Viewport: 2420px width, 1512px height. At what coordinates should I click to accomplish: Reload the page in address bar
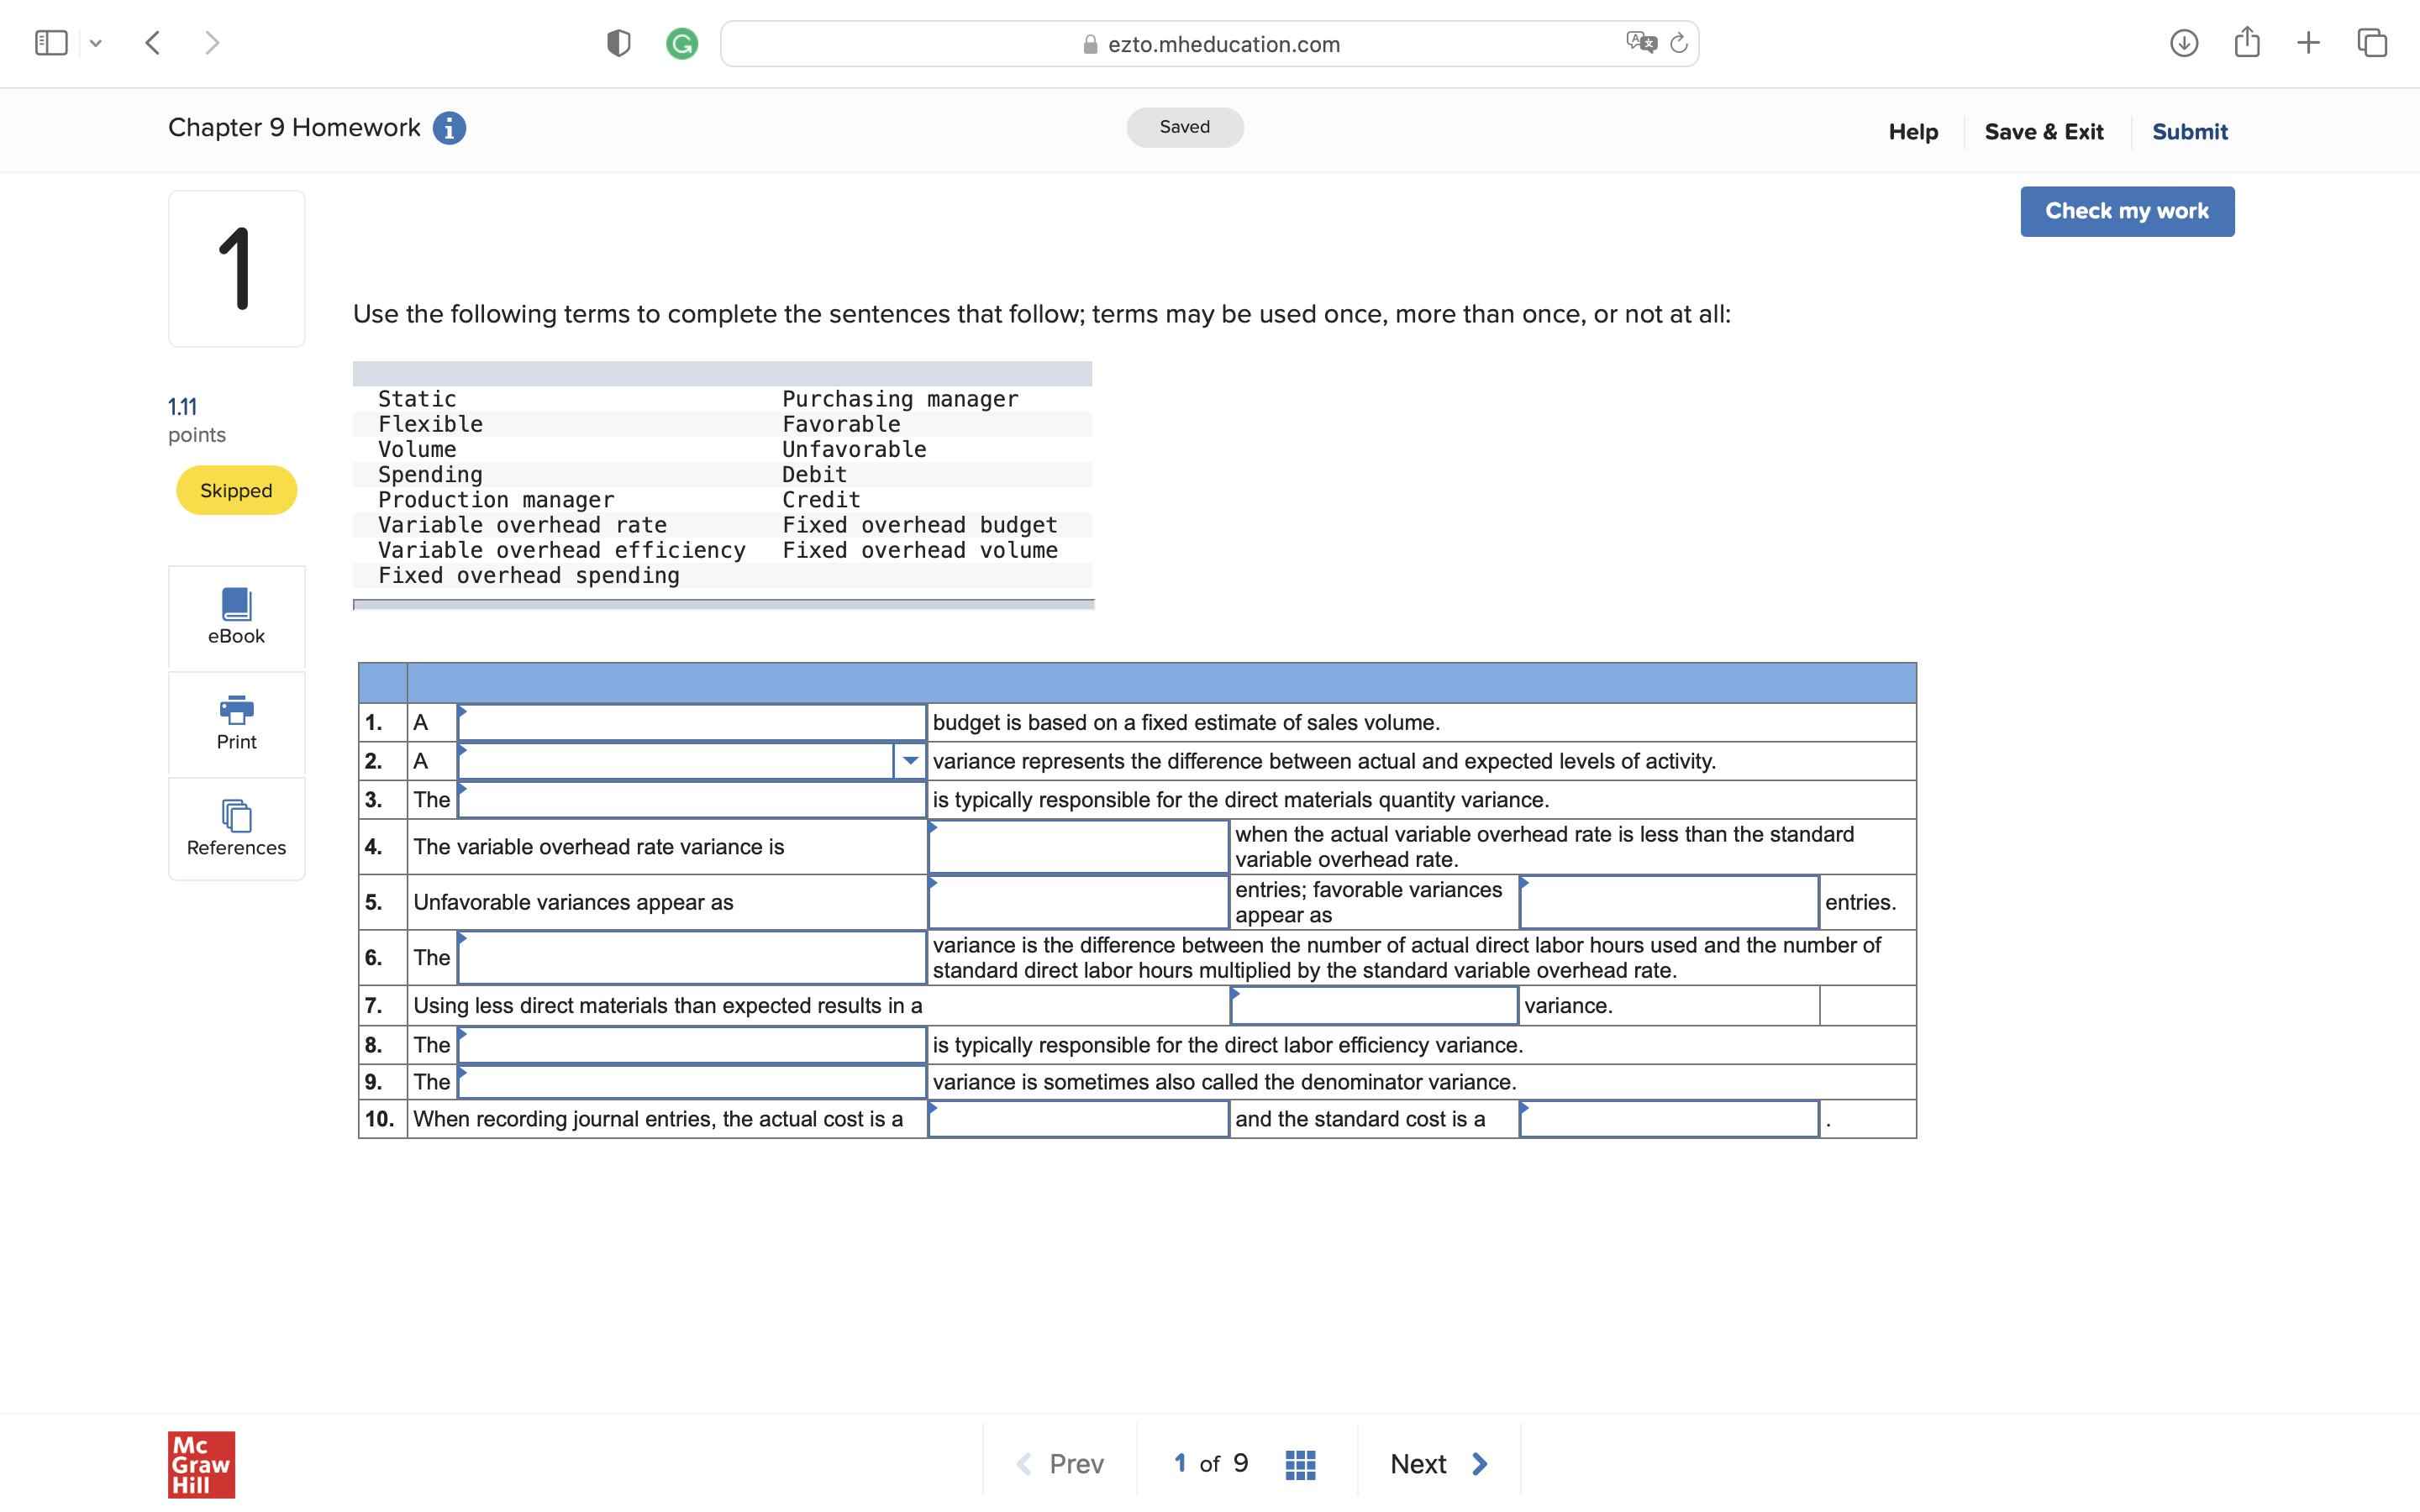(x=1679, y=43)
